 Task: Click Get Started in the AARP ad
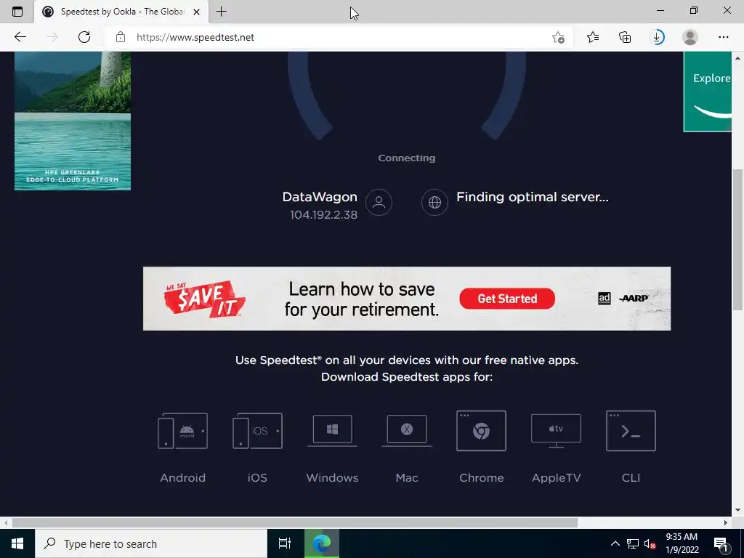(507, 299)
